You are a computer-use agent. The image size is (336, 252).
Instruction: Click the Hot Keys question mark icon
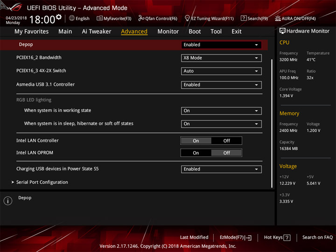click(x=287, y=238)
